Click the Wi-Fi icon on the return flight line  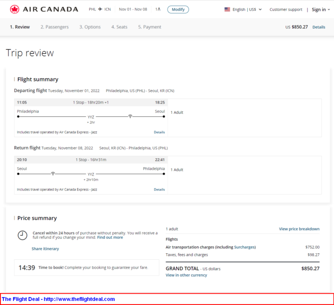(53, 174)
